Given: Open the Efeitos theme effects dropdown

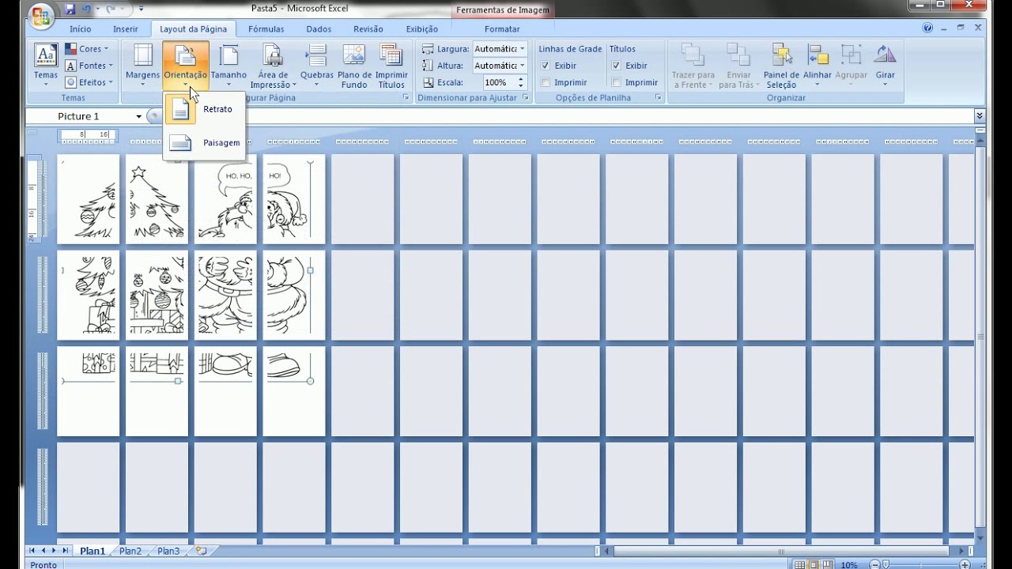Looking at the screenshot, I should click(x=89, y=82).
